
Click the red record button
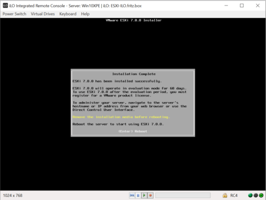click(150, 195)
